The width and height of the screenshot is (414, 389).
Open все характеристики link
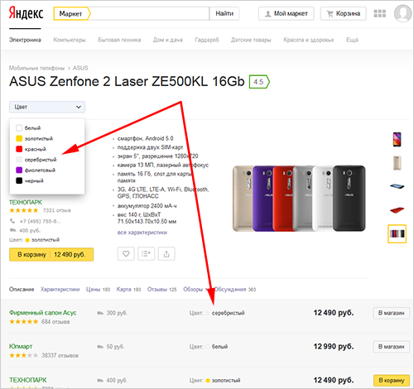(x=142, y=233)
